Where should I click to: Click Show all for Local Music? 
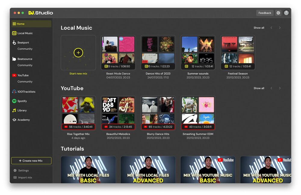tap(259, 28)
